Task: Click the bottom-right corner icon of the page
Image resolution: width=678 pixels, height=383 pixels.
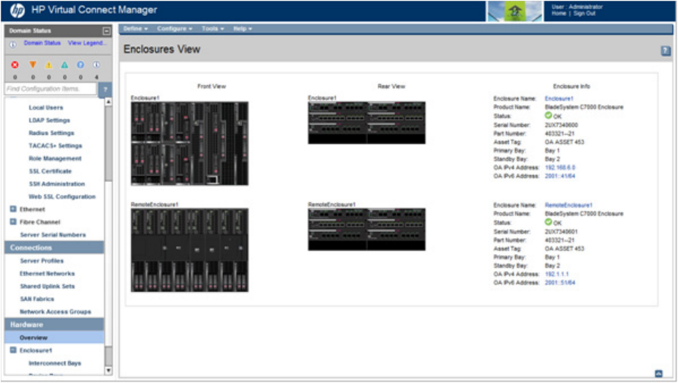Action: (x=658, y=373)
